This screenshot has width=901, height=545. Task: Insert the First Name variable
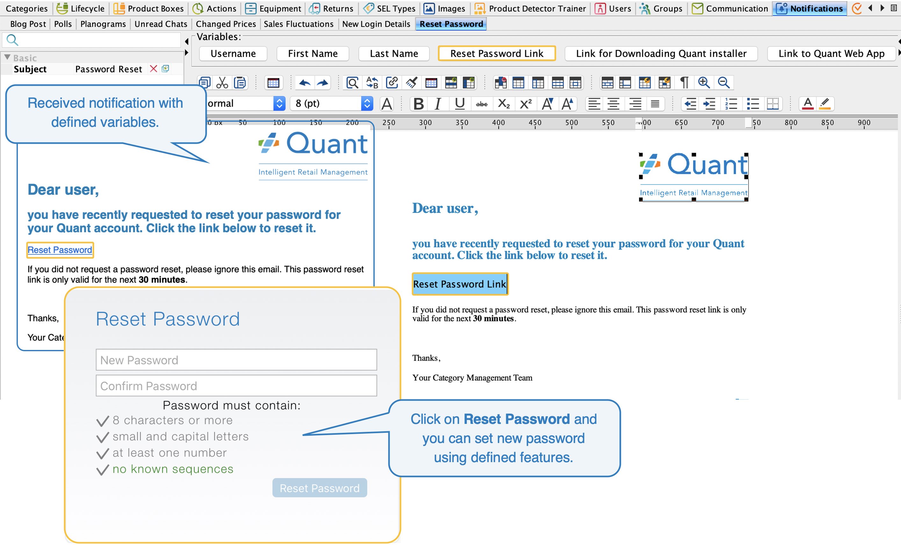[x=313, y=54]
